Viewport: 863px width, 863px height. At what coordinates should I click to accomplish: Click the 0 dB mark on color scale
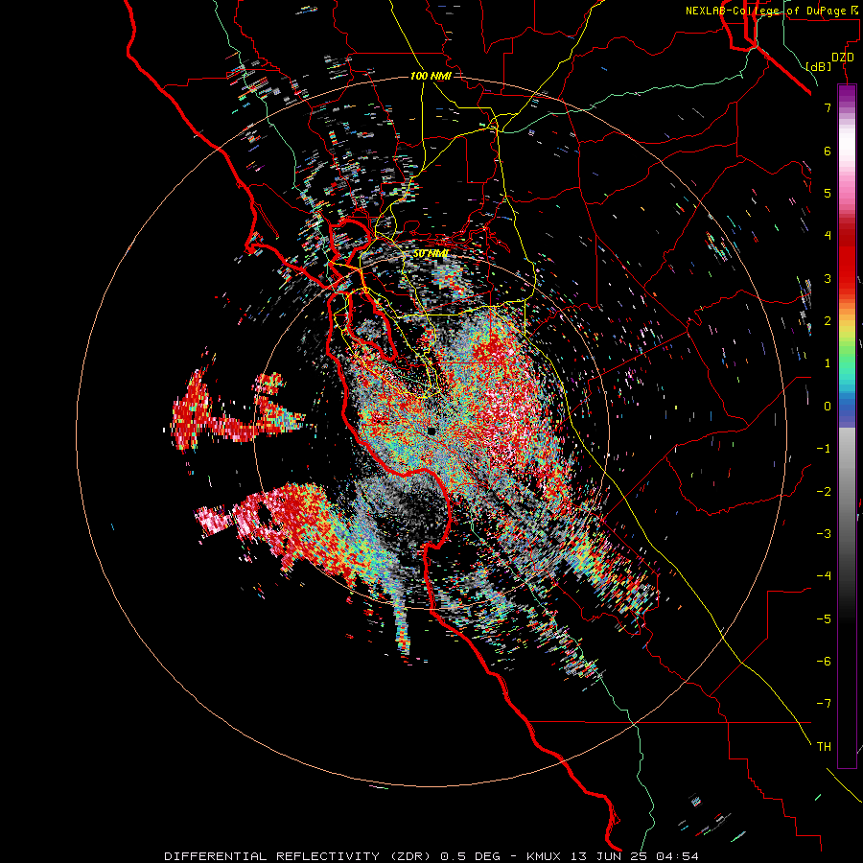pos(828,407)
